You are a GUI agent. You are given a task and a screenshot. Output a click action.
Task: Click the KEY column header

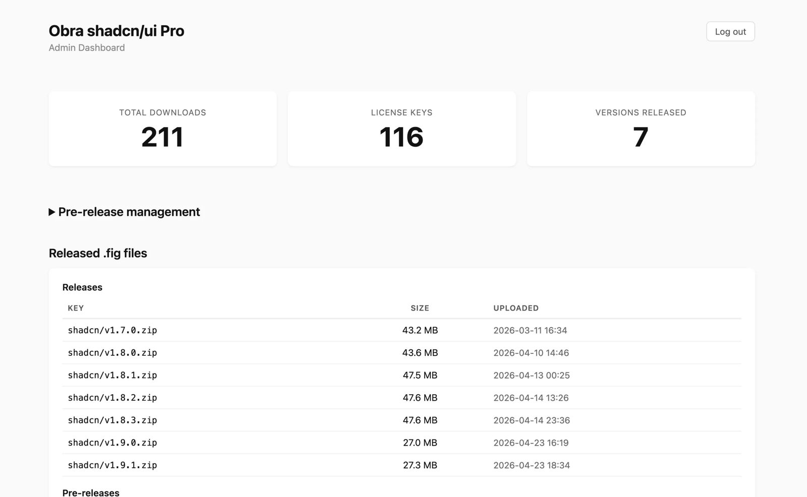(76, 308)
